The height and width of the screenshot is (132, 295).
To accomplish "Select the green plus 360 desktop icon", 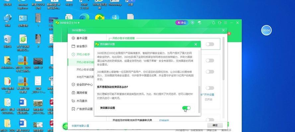I will pos(100,17).
